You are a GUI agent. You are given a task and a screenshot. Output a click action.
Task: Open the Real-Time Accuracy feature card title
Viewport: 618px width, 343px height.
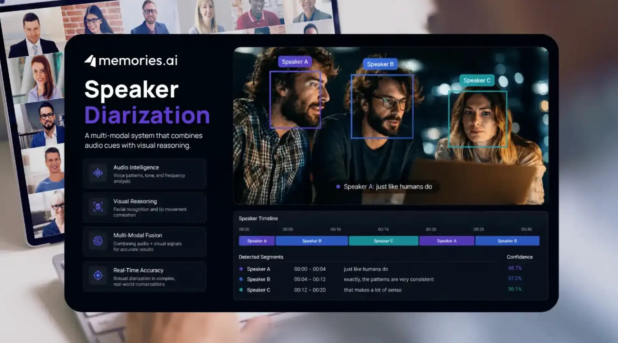click(138, 270)
